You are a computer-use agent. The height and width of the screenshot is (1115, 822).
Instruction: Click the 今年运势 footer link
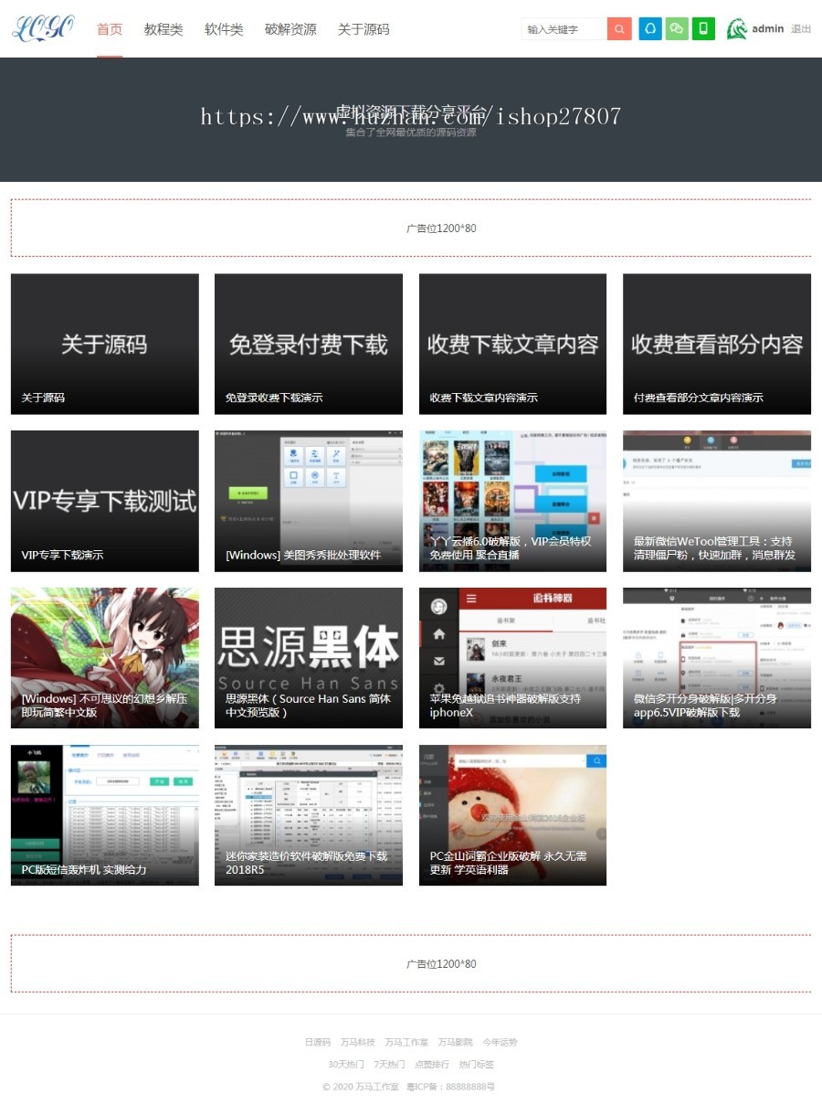click(500, 1042)
